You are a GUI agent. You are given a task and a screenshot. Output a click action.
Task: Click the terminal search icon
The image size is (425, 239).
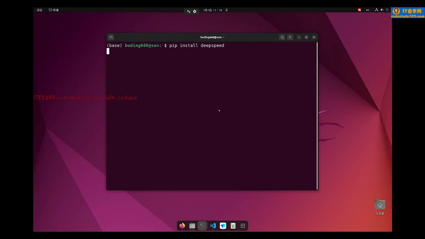pos(282,37)
